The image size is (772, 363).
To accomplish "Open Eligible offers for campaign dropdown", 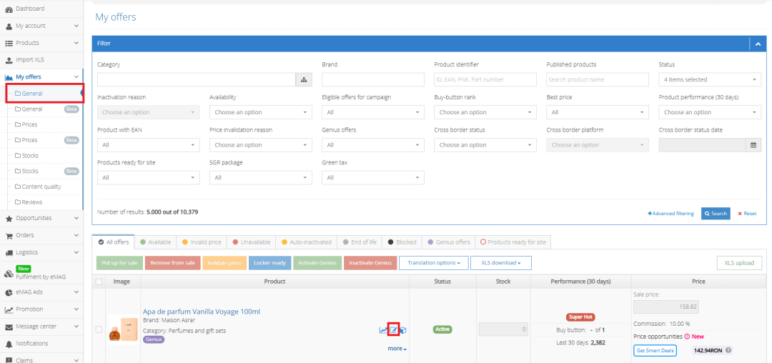I will [x=372, y=112].
